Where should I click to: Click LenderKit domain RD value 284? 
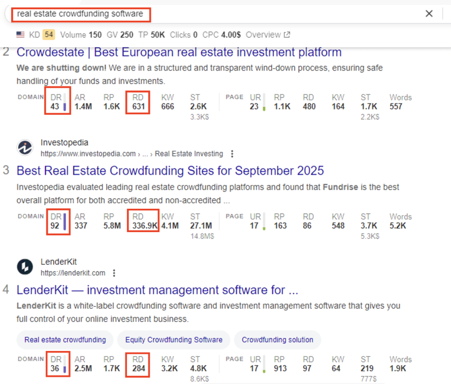coord(139,368)
